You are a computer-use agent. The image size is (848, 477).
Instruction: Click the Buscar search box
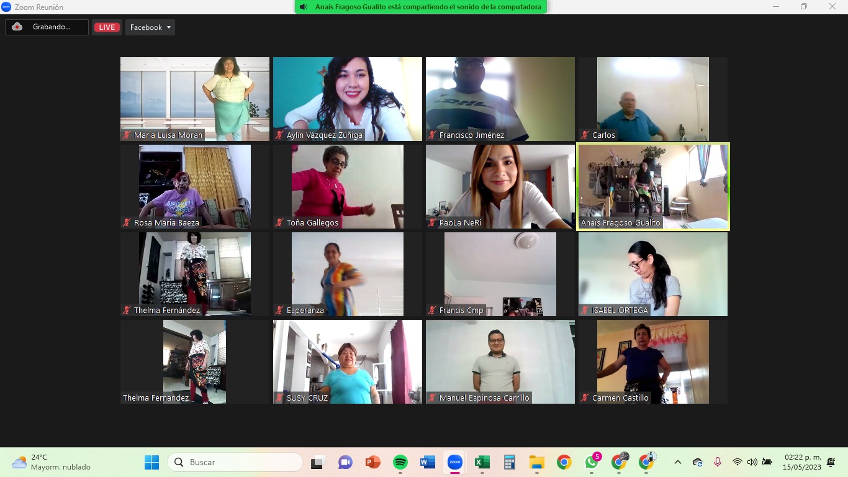[236, 463]
